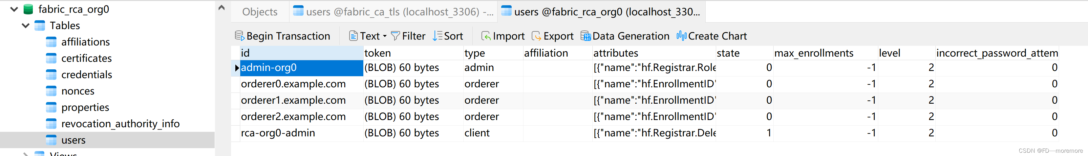Click the affiliations table icon
Screen dimensions: 1088x156
(x=51, y=42)
